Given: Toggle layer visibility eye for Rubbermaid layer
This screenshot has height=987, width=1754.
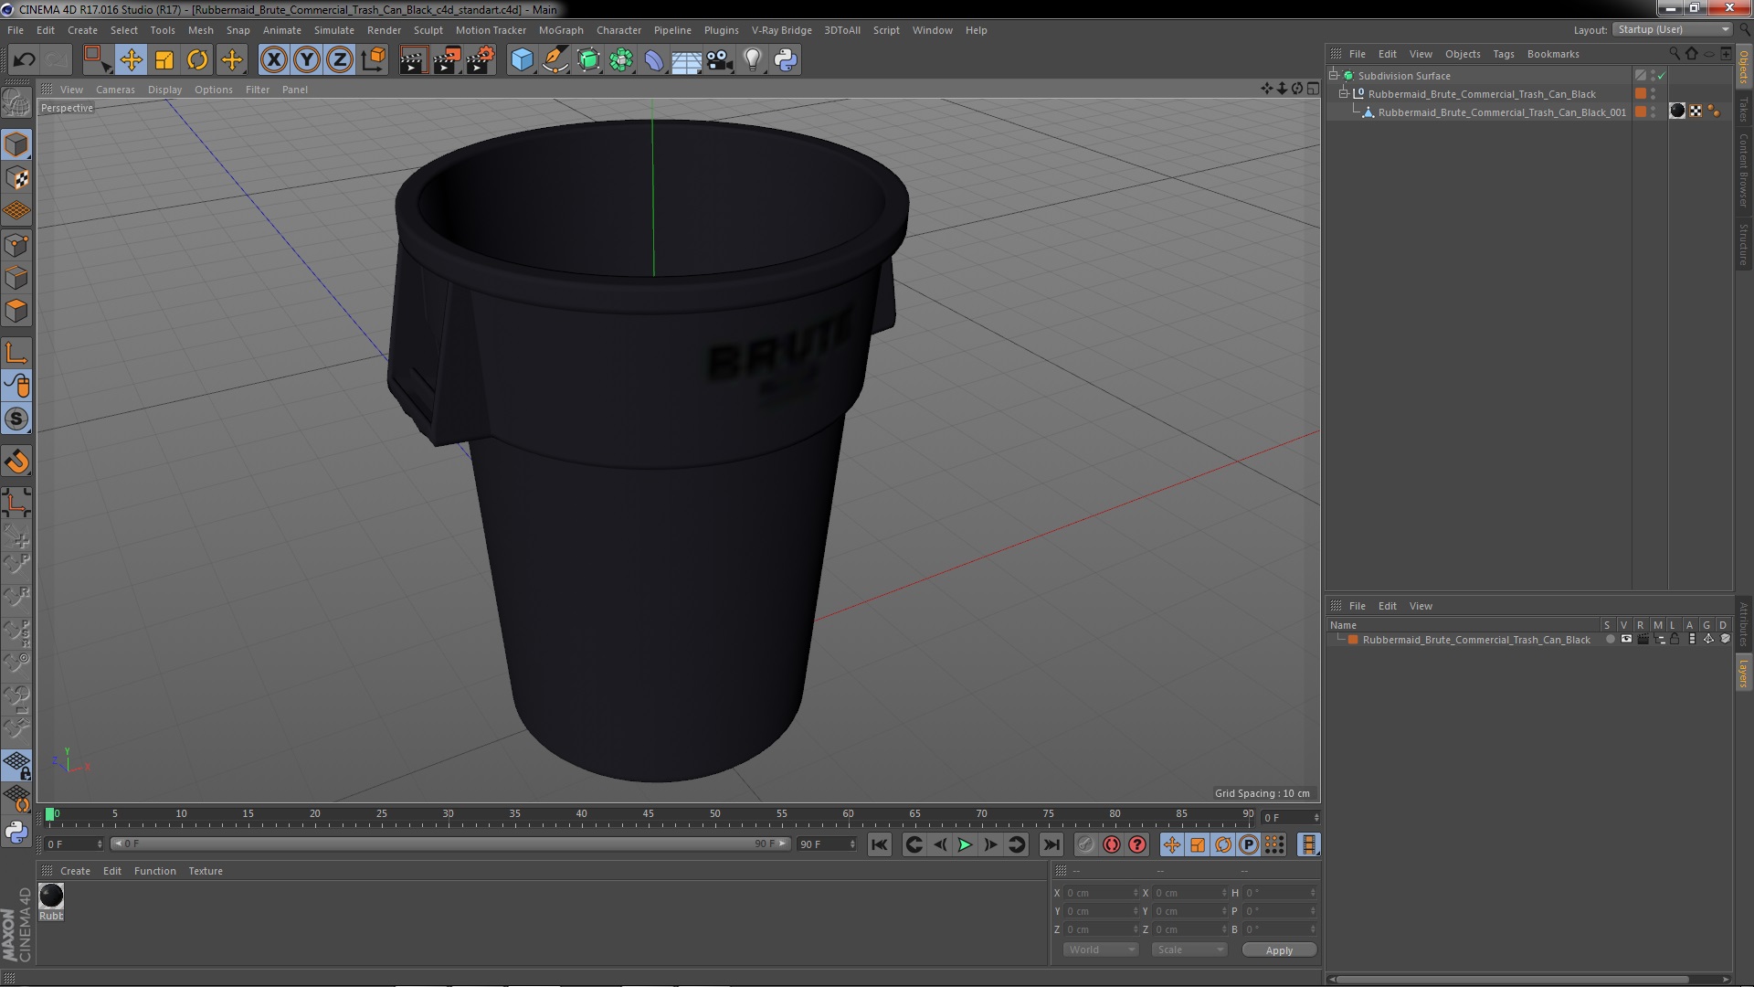Looking at the screenshot, I should pyautogui.click(x=1626, y=640).
